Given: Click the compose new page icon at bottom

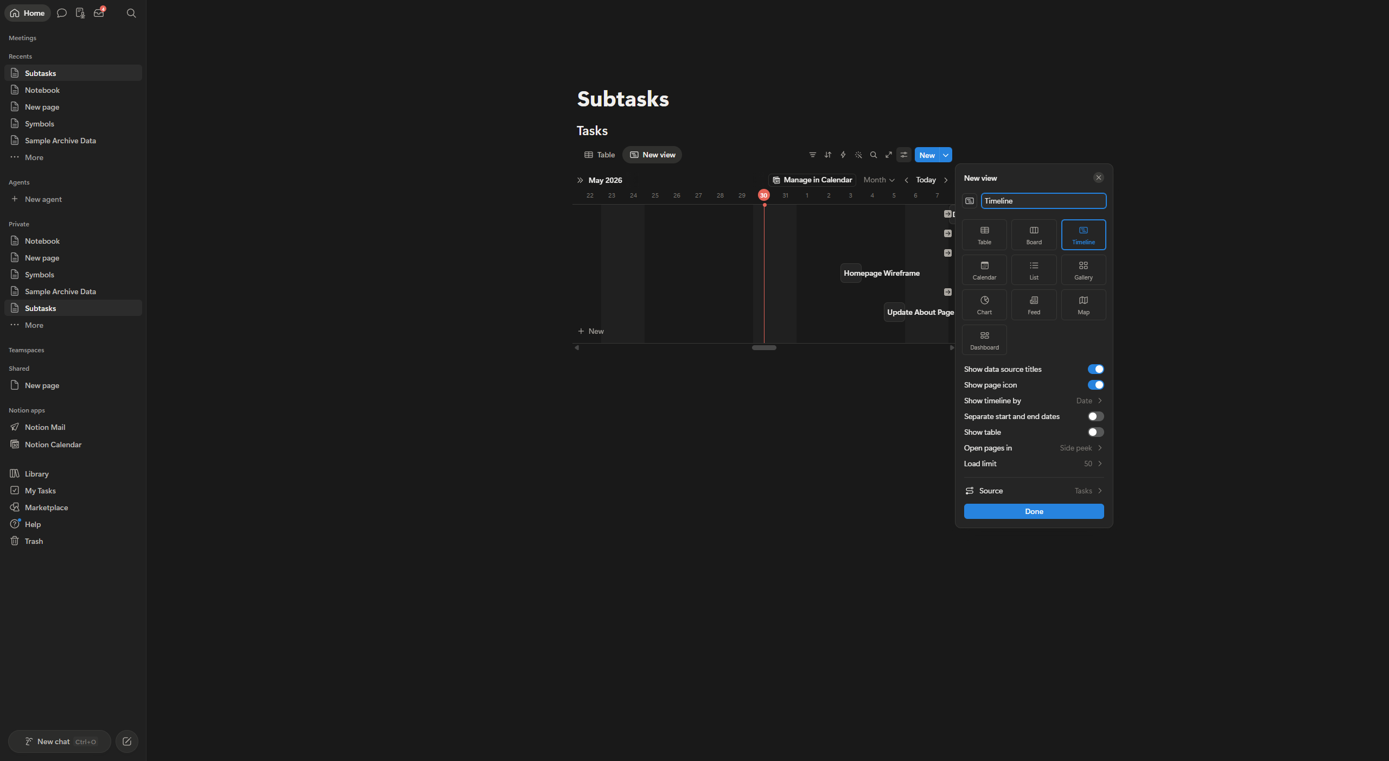Looking at the screenshot, I should (127, 741).
